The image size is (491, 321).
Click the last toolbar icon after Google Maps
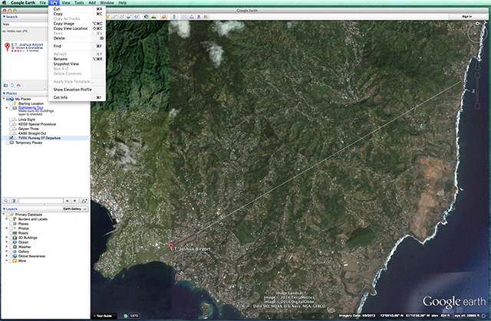(206, 17)
